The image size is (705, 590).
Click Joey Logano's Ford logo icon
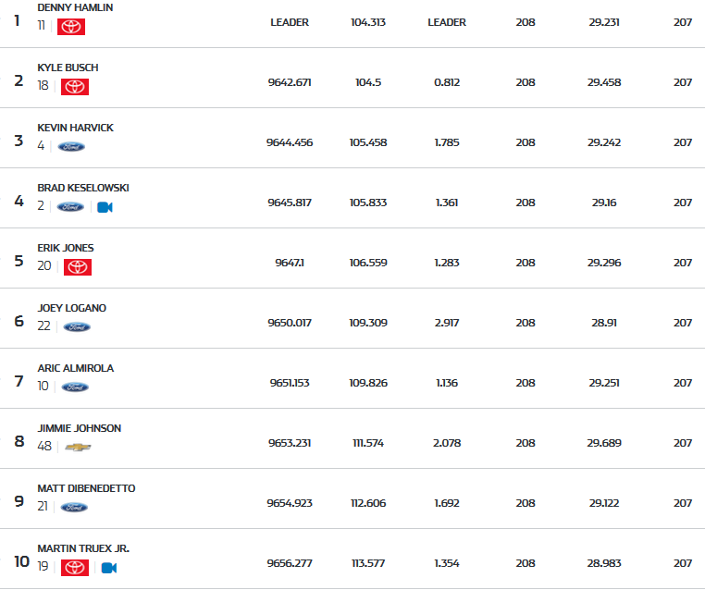[77, 326]
